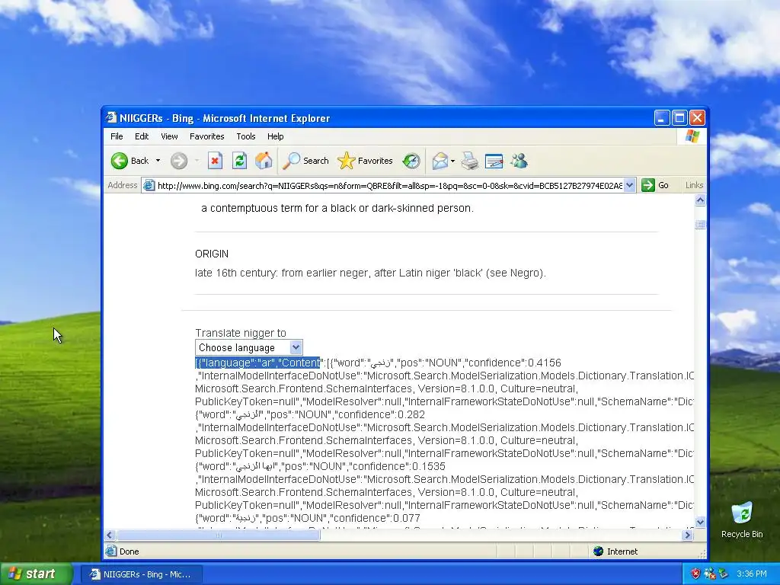Open the Choose language dropdown
The image size is (780, 585).
(249, 347)
